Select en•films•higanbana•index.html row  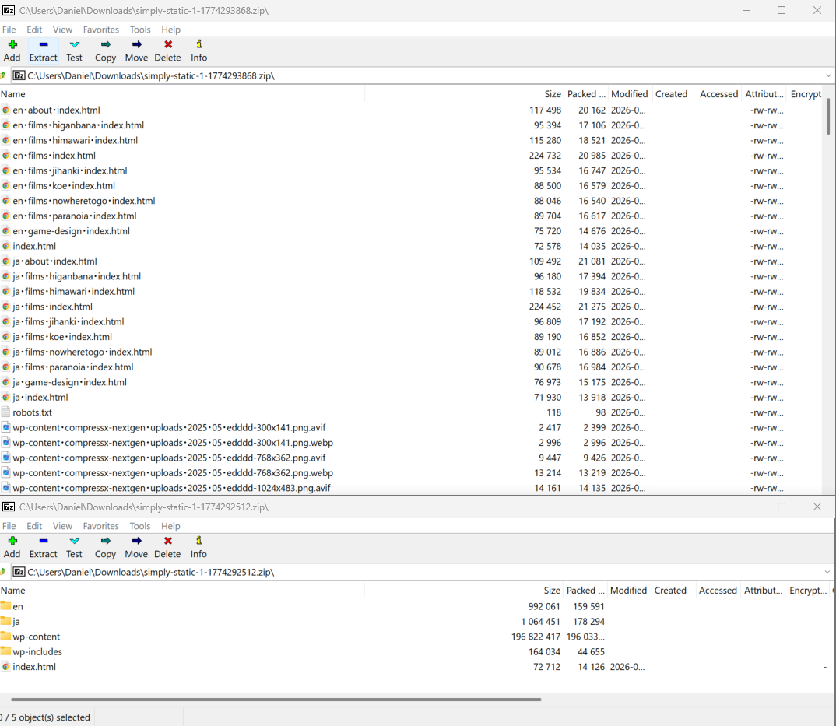[410, 125]
